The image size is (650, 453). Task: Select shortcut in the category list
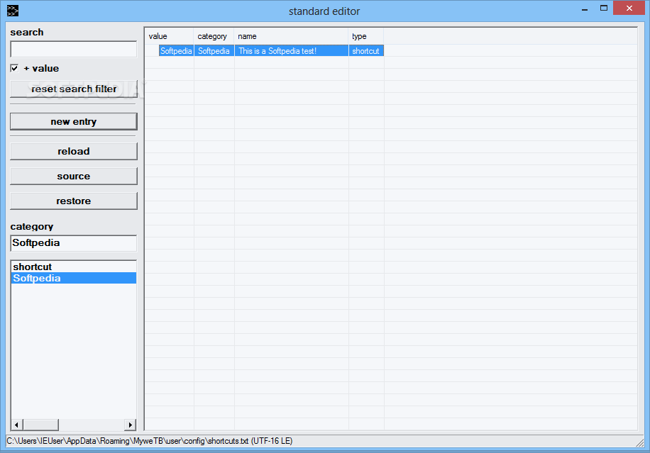(x=74, y=267)
